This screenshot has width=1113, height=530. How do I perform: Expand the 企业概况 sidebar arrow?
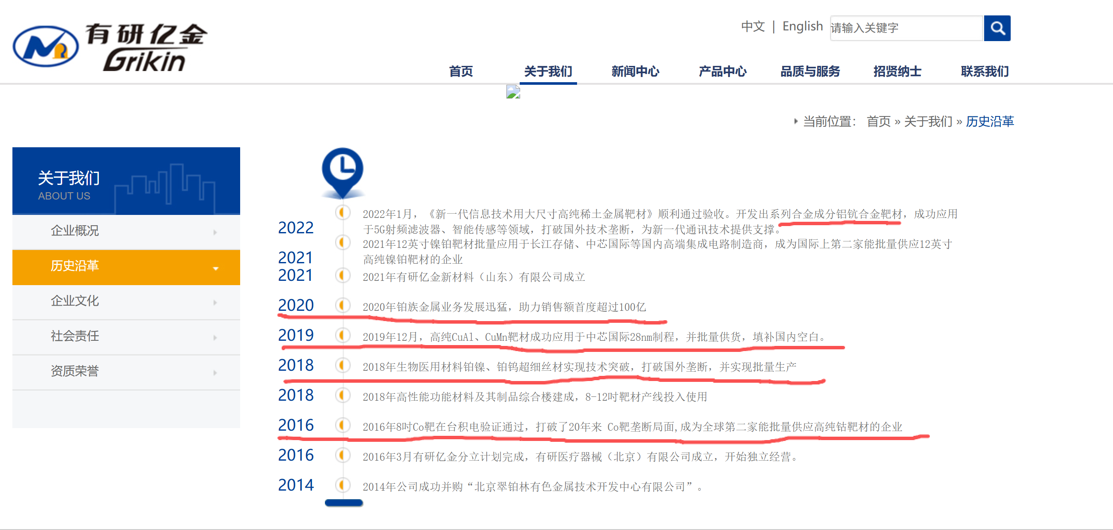[215, 232]
